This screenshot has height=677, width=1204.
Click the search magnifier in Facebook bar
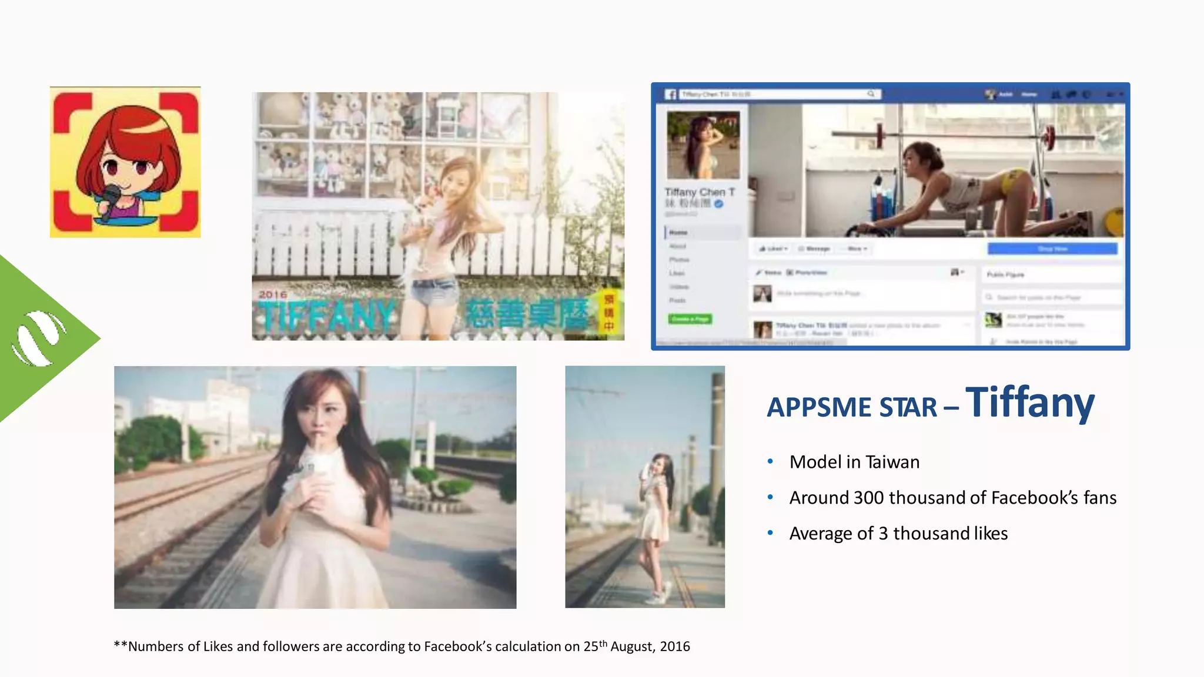point(871,94)
